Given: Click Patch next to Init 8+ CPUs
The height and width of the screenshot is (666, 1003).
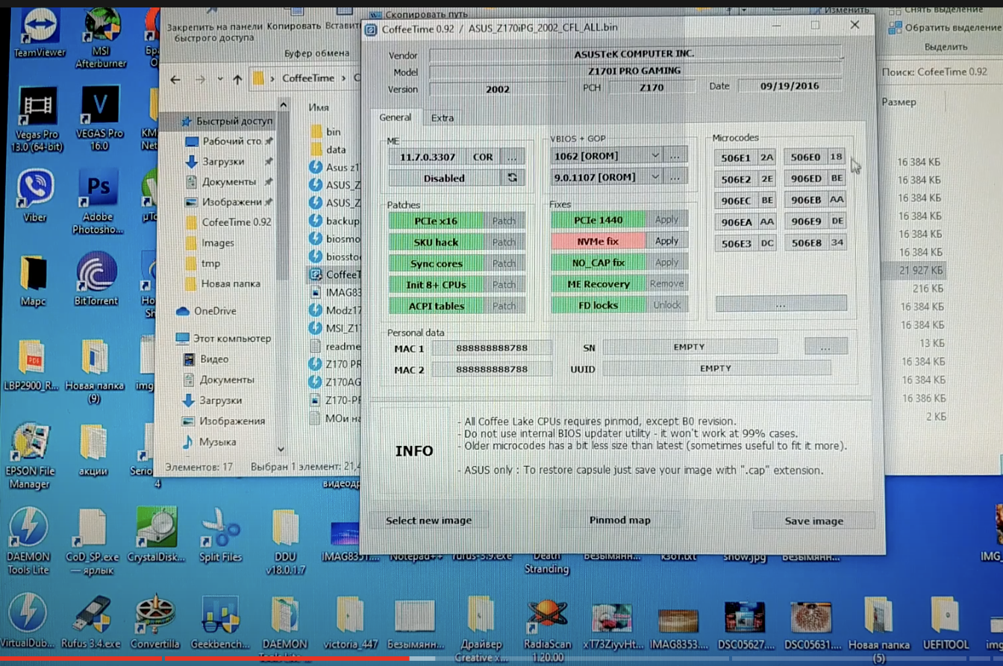Looking at the screenshot, I should [x=504, y=284].
